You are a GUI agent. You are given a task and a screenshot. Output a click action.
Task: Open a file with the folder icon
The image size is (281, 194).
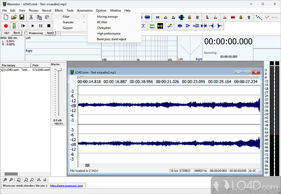[14, 17]
